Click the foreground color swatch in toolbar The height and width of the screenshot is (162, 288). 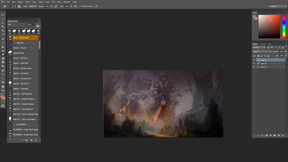coord(2,97)
